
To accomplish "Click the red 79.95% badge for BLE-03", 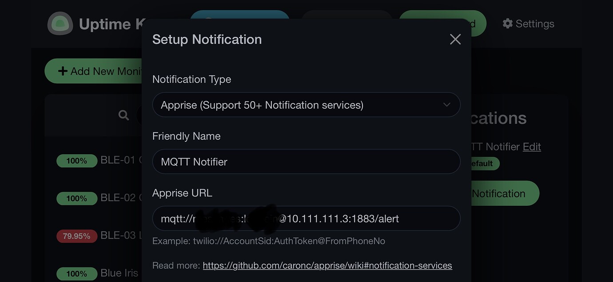I will click(76, 236).
